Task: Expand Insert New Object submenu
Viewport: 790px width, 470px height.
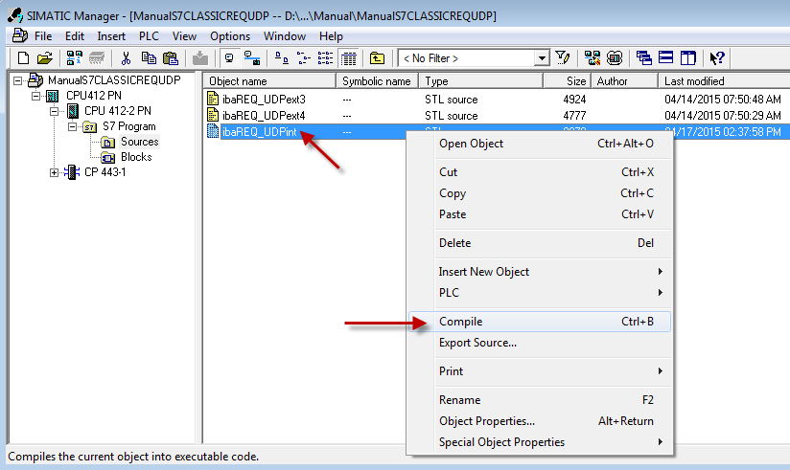Action: [x=540, y=272]
